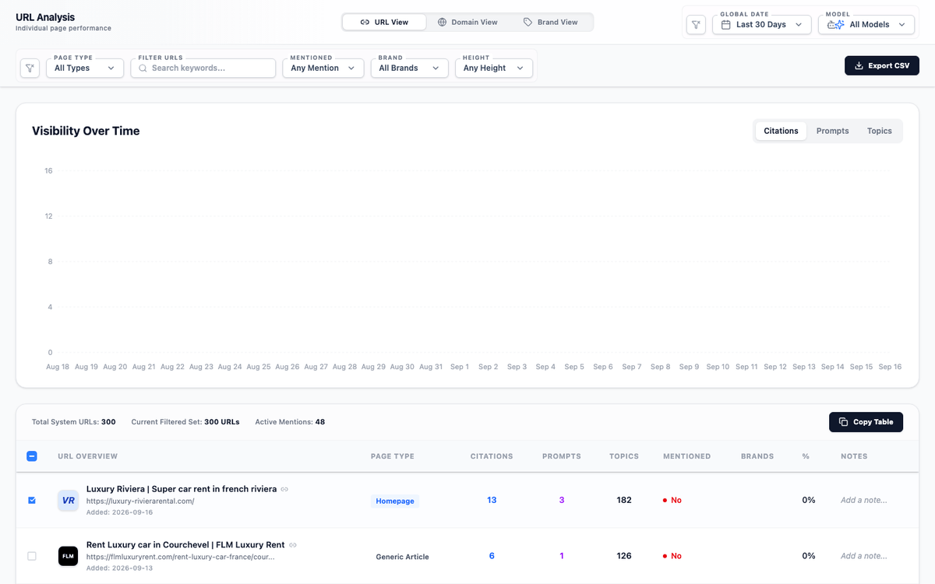Open the Rent Luxury car in Courchevel title
Viewport: 935px width, 584px height.
point(185,545)
